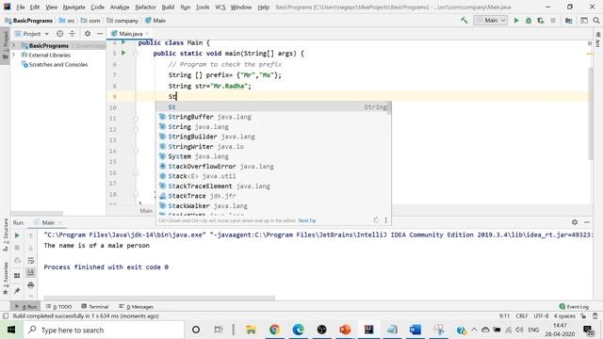Click the 4 spaces indent selector

[564, 316]
